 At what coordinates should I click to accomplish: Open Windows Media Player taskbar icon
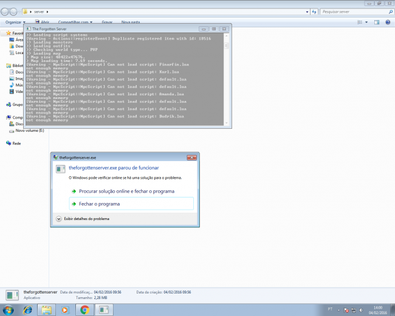65,310
